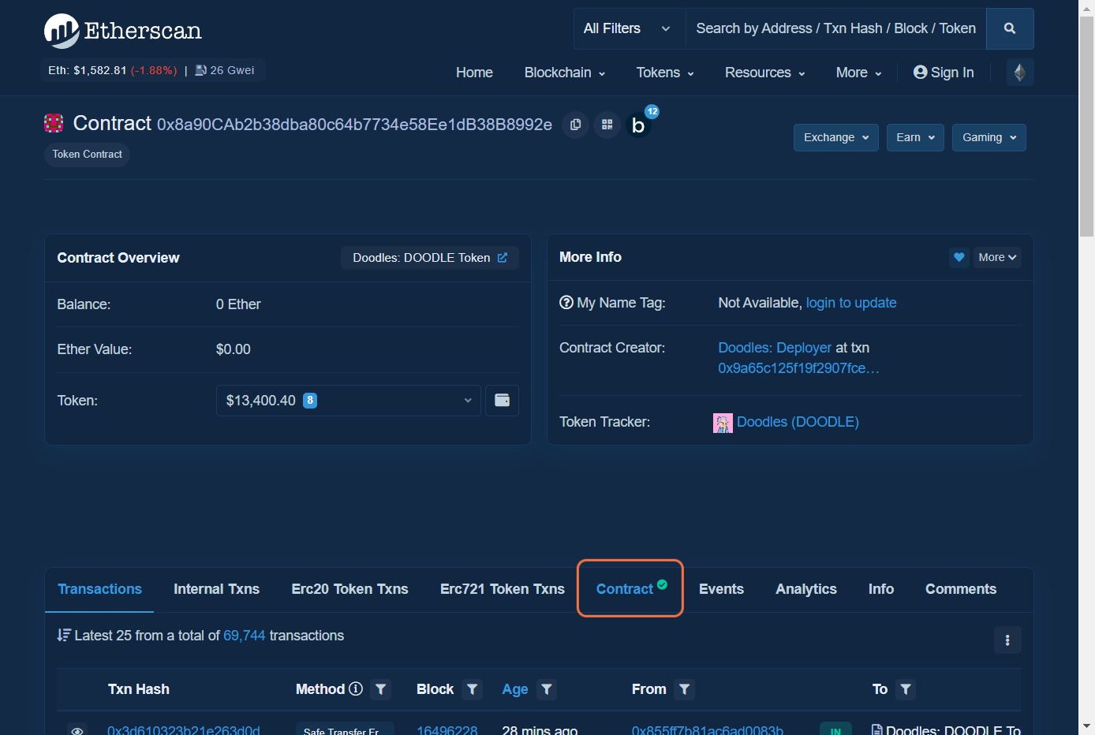Filter by From column
Image resolution: width=1095 pixels, height=735 pixels.
685,689
